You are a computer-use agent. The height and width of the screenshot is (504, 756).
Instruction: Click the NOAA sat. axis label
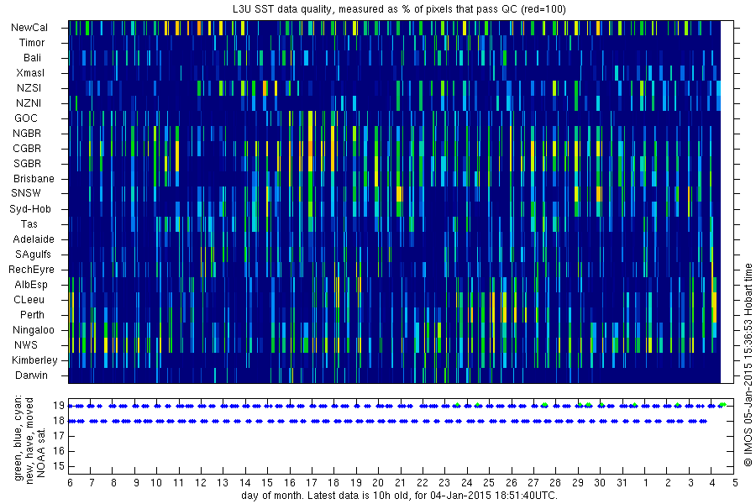pyautogui.click(x=41, y=453)
